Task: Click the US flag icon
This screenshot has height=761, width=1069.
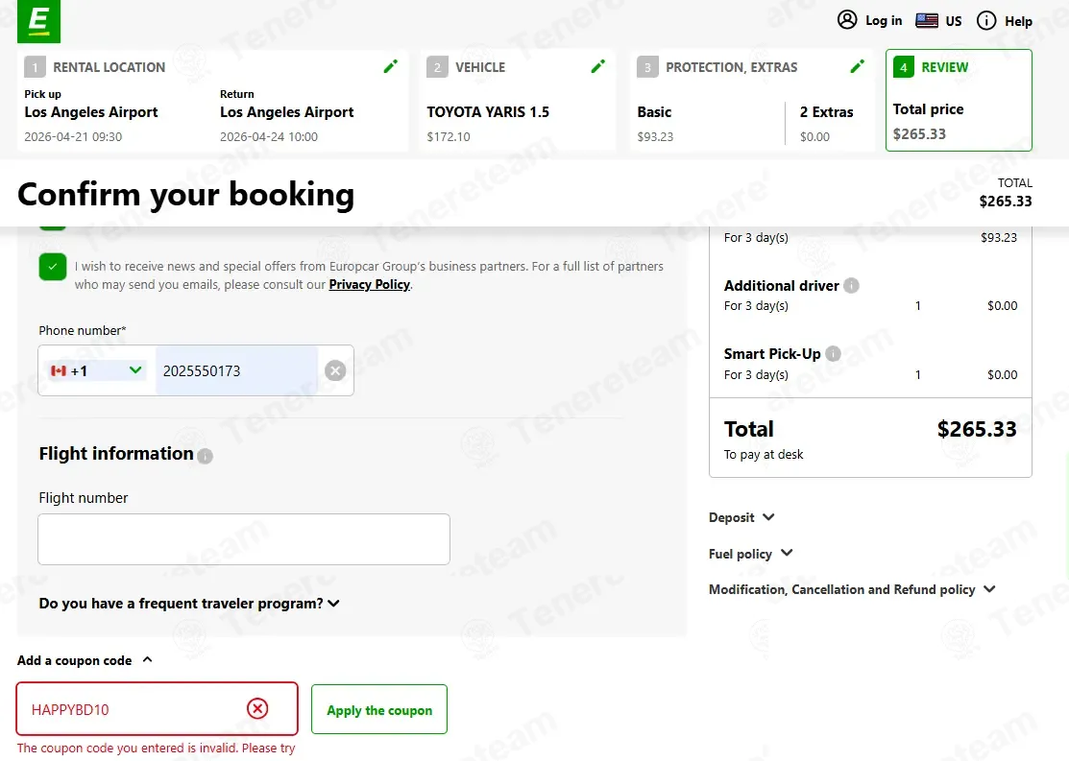Action: pyautogui.click(x=927, y=20)
